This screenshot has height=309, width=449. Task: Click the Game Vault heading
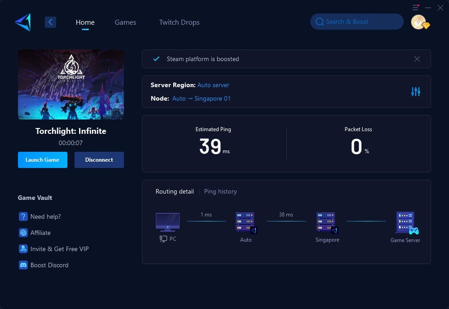35,198
